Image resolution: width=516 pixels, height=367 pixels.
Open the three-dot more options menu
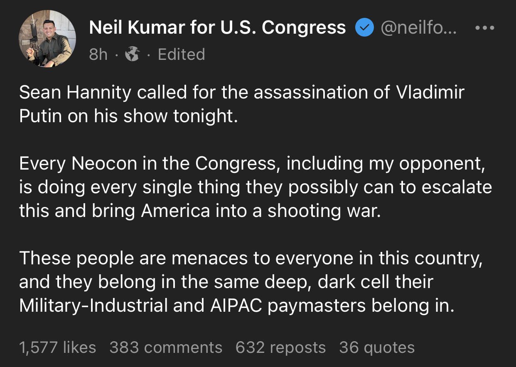tap(484, 28)
